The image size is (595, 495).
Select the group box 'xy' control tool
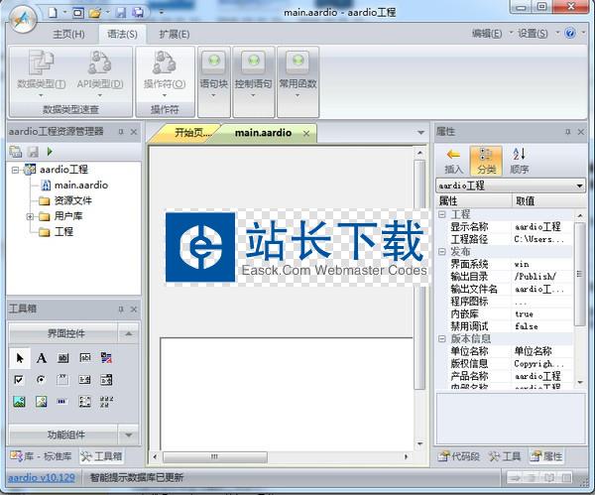62,379
